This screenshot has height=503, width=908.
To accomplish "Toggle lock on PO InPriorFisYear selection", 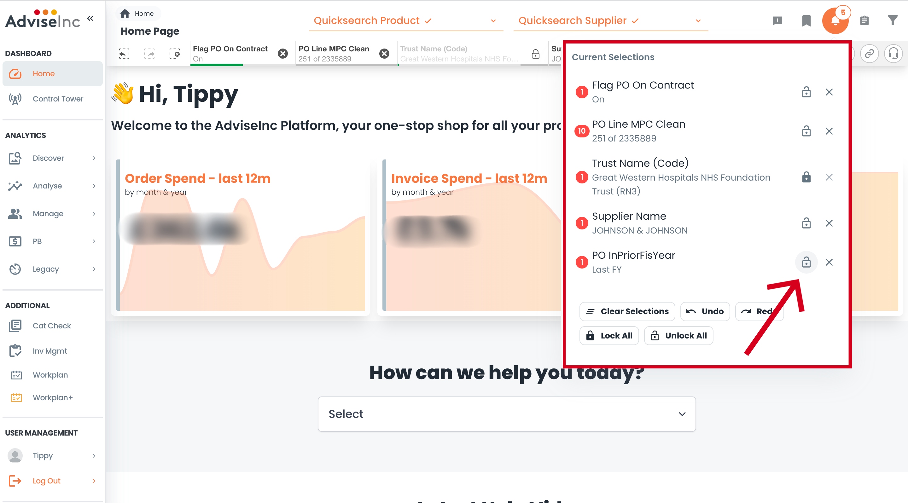I will [x=806, y=262].
